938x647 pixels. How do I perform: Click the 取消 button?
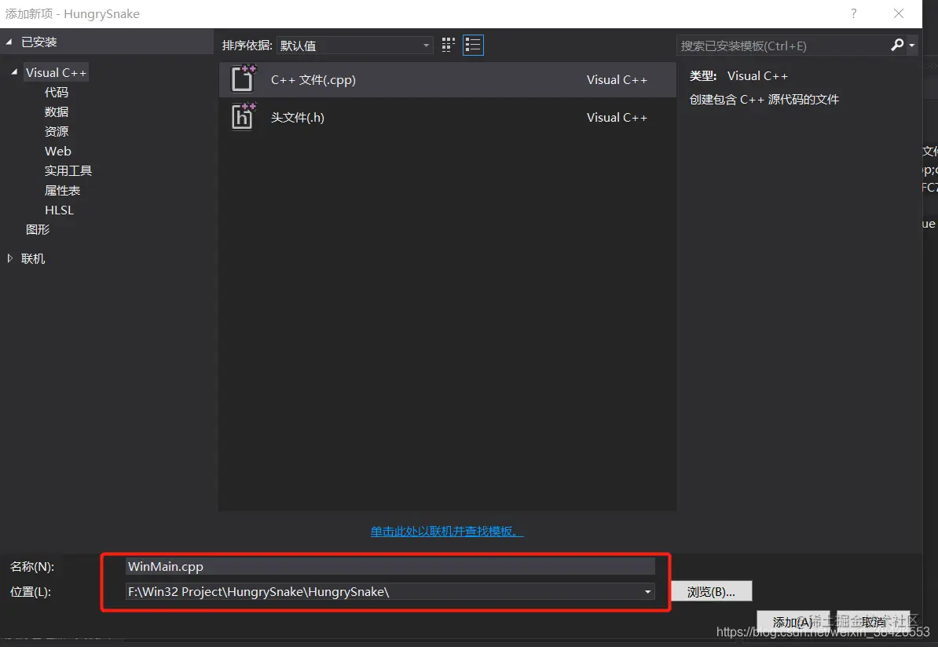[x=874, y=623]
